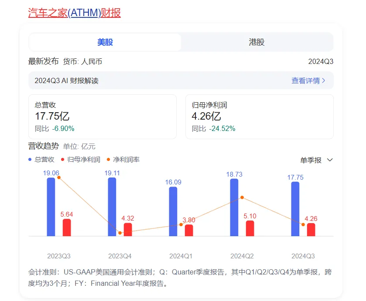Click the 2024Q1 blue revenue bar
This screenshot has height=301, width=366.
pos(173,211)
